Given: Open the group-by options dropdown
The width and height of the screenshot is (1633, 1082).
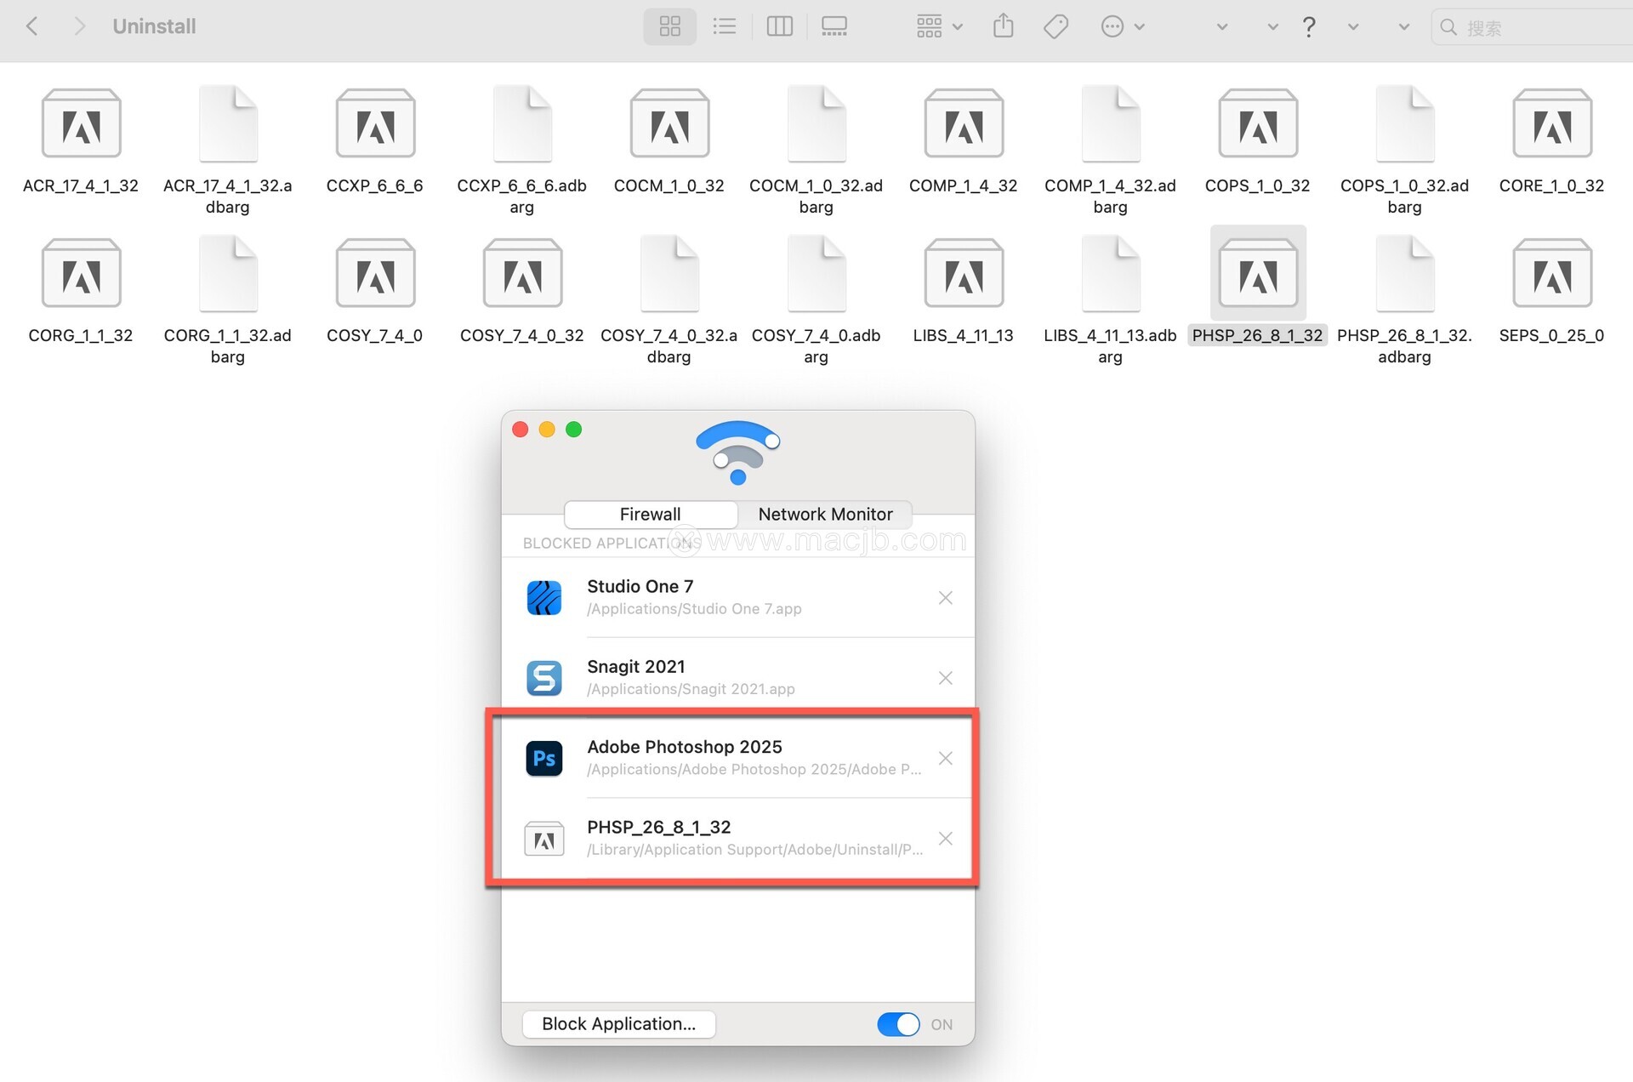Looking at the screenshot, I should click(x=940, y=26).
